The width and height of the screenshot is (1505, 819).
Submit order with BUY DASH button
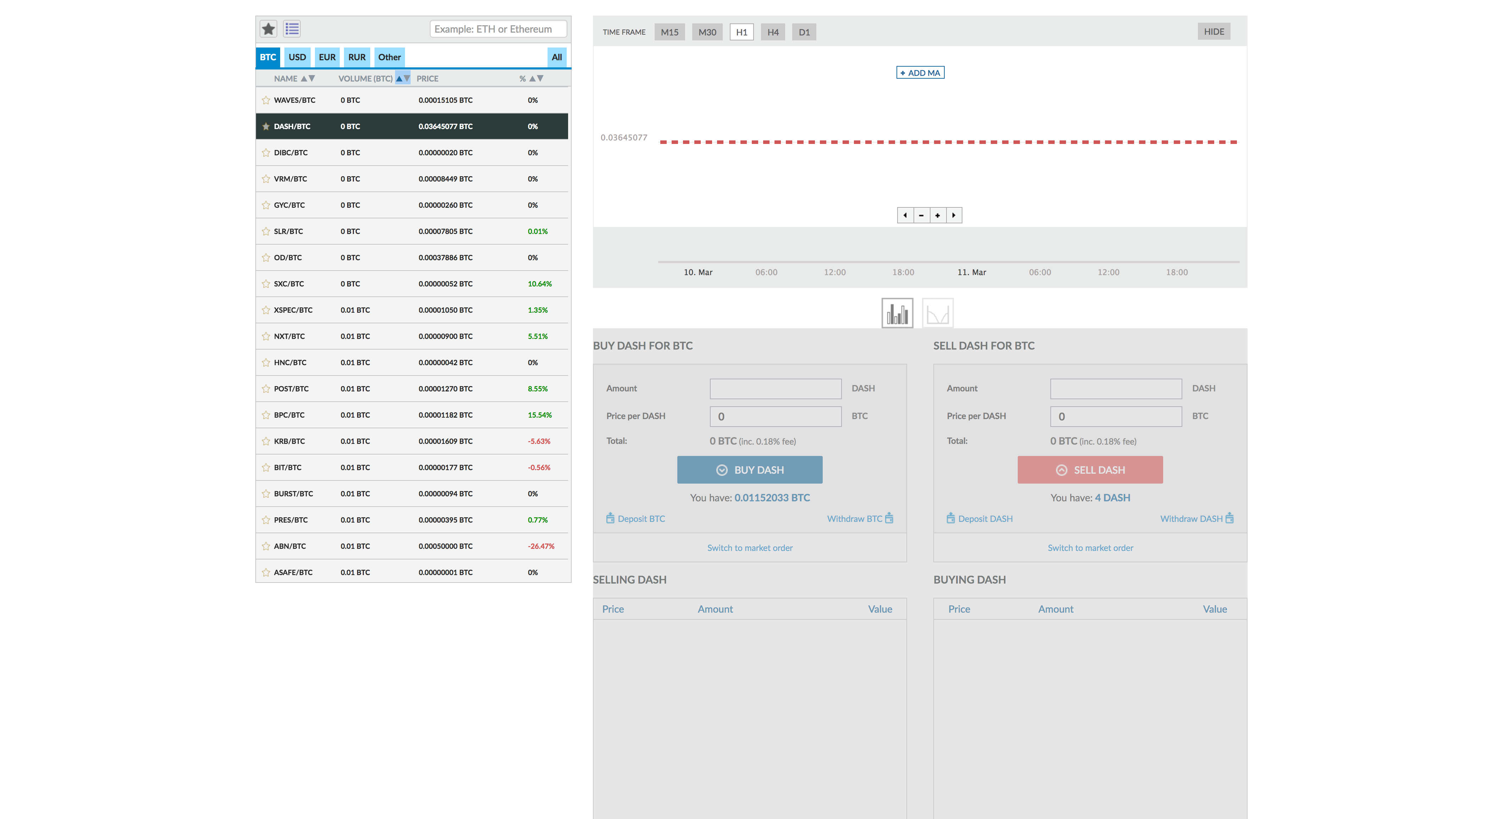point(750,470)
